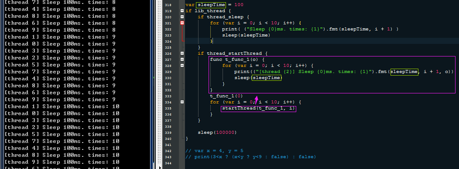Click console line '[thread 2] Sleep 100ms. times: 9'
This screenshot has height=169, width=459.
[x=60, y=58]
